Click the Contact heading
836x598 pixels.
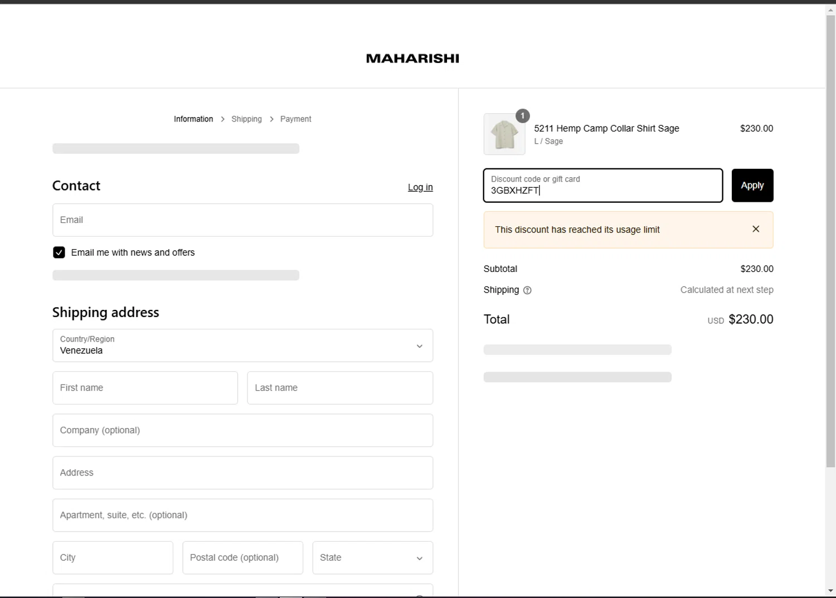76,186
